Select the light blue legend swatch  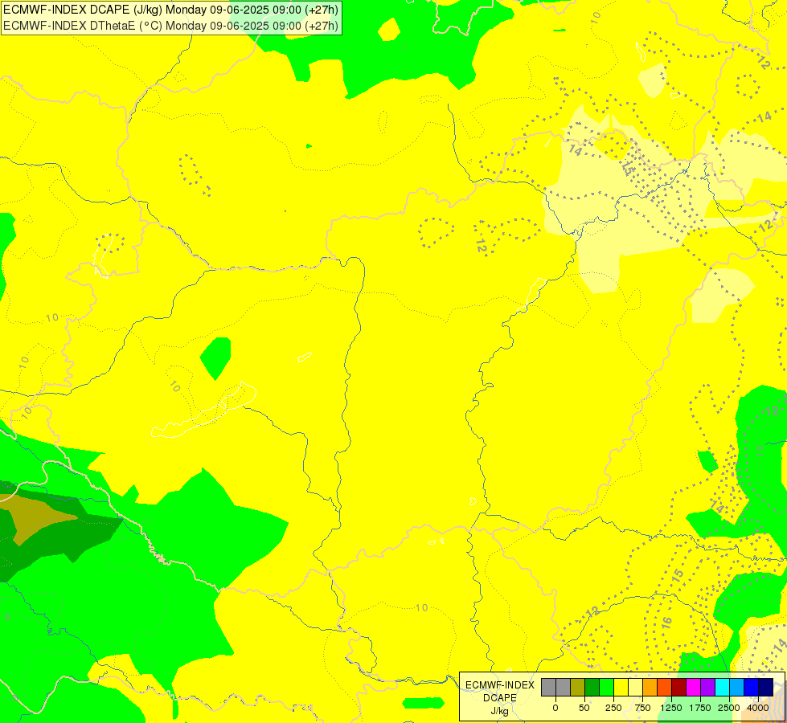coord(737,687)
